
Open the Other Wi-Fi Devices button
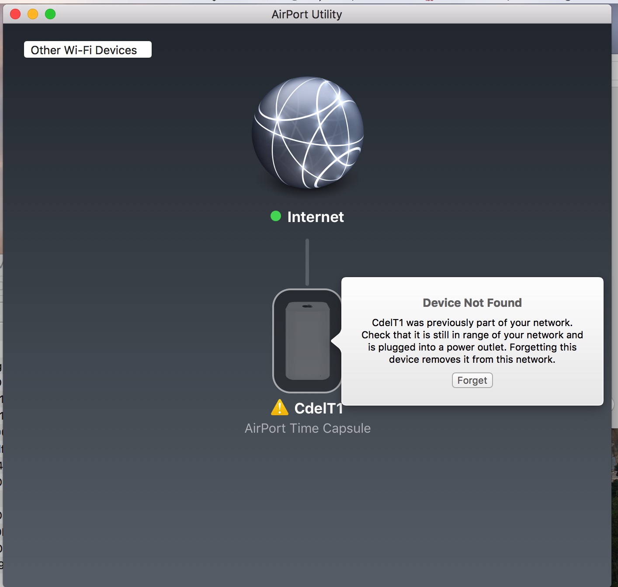[88, 50]
